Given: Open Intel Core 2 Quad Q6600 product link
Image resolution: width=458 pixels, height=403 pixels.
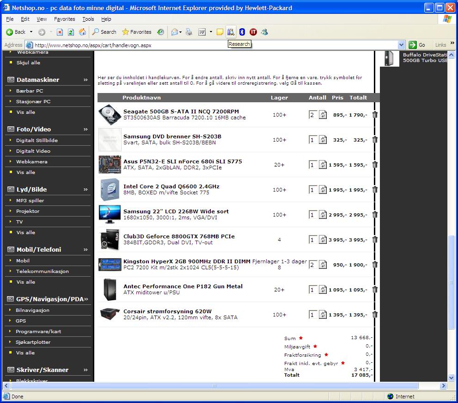Looking at the screenshot, I should click(171, 186).
